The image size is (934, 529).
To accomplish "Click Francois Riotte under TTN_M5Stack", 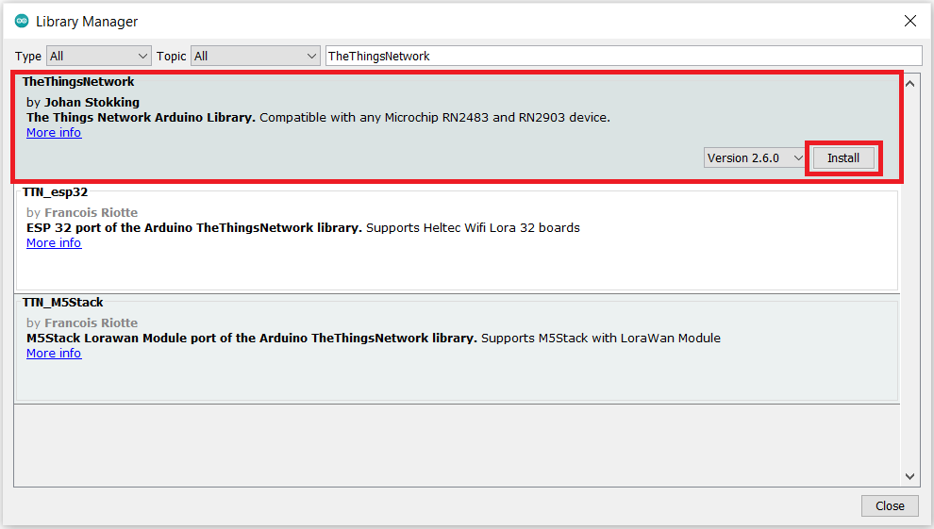I will pyautogui.click(x=91, y=322).
